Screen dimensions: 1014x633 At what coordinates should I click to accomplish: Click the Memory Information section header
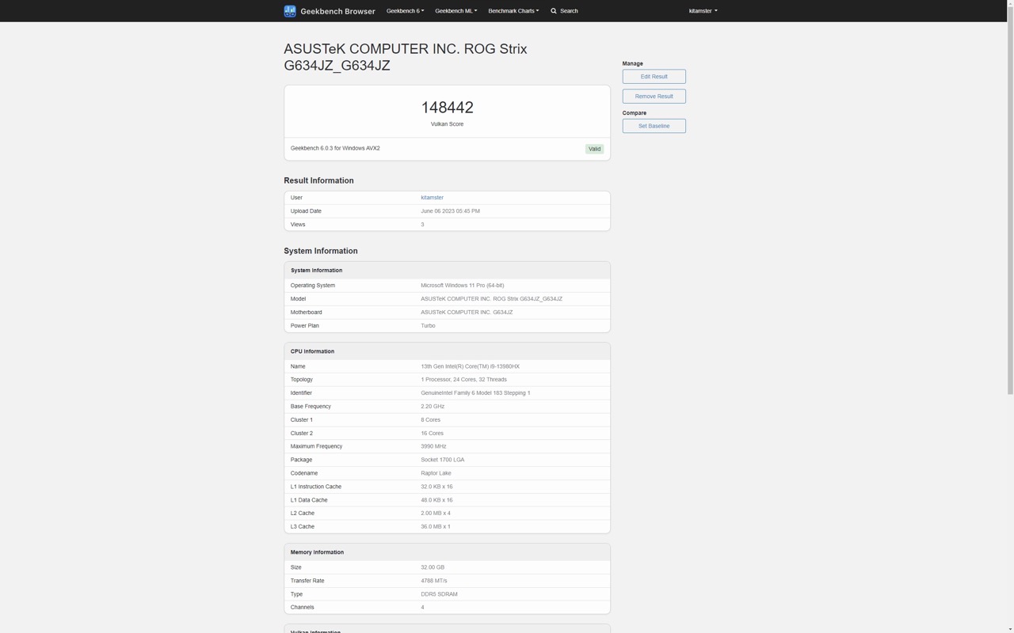pyautogui.click(x=317, y=552)
